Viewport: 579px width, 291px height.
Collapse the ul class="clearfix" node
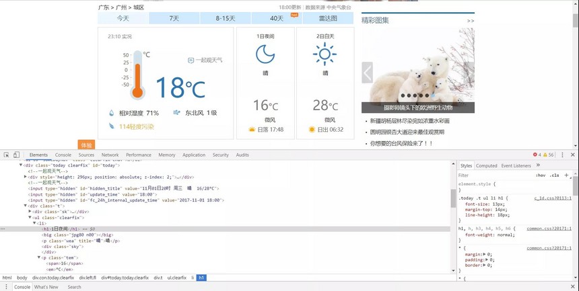pyautogui.click(x=30, y=218)
